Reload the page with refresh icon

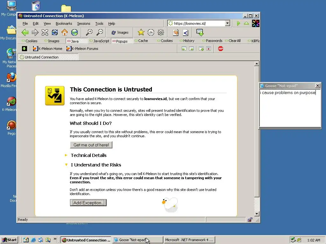(55, 32)
